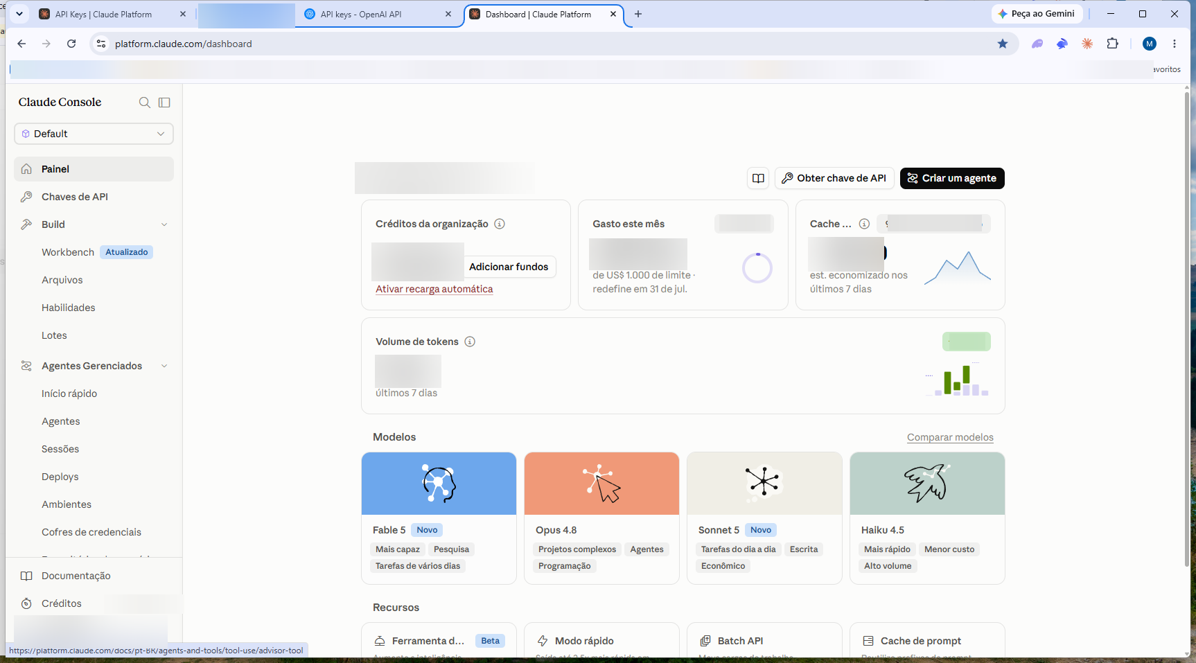Open Início rápido link
The image size is (1196, 663).
pos(69,394)
